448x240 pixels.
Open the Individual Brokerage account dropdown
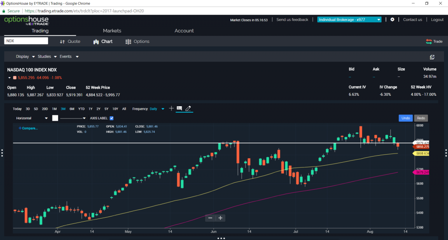pyautogui.click(x=349, y=20)
